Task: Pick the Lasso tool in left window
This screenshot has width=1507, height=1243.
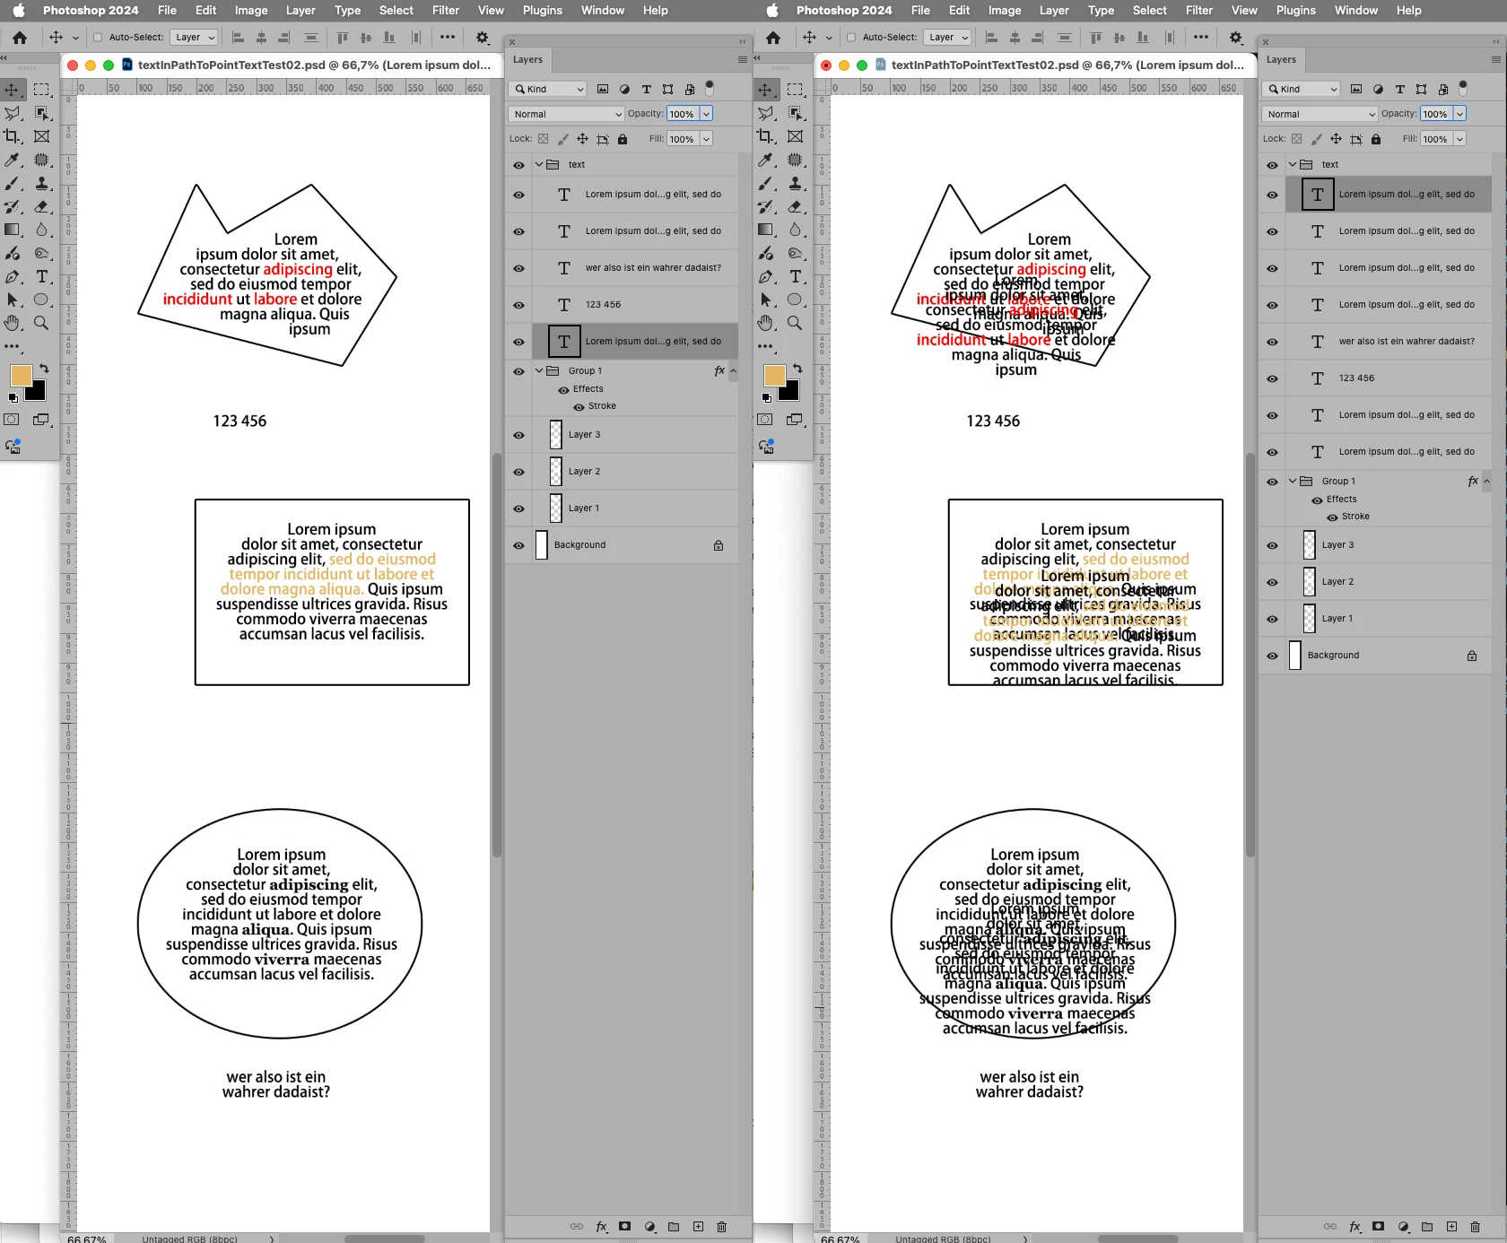Action: [x=13, y=113]
